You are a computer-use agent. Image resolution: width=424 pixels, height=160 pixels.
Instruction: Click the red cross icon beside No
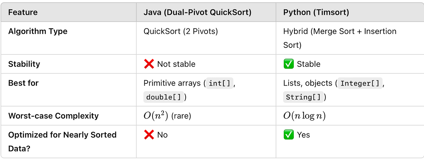(x=149, y=135)
